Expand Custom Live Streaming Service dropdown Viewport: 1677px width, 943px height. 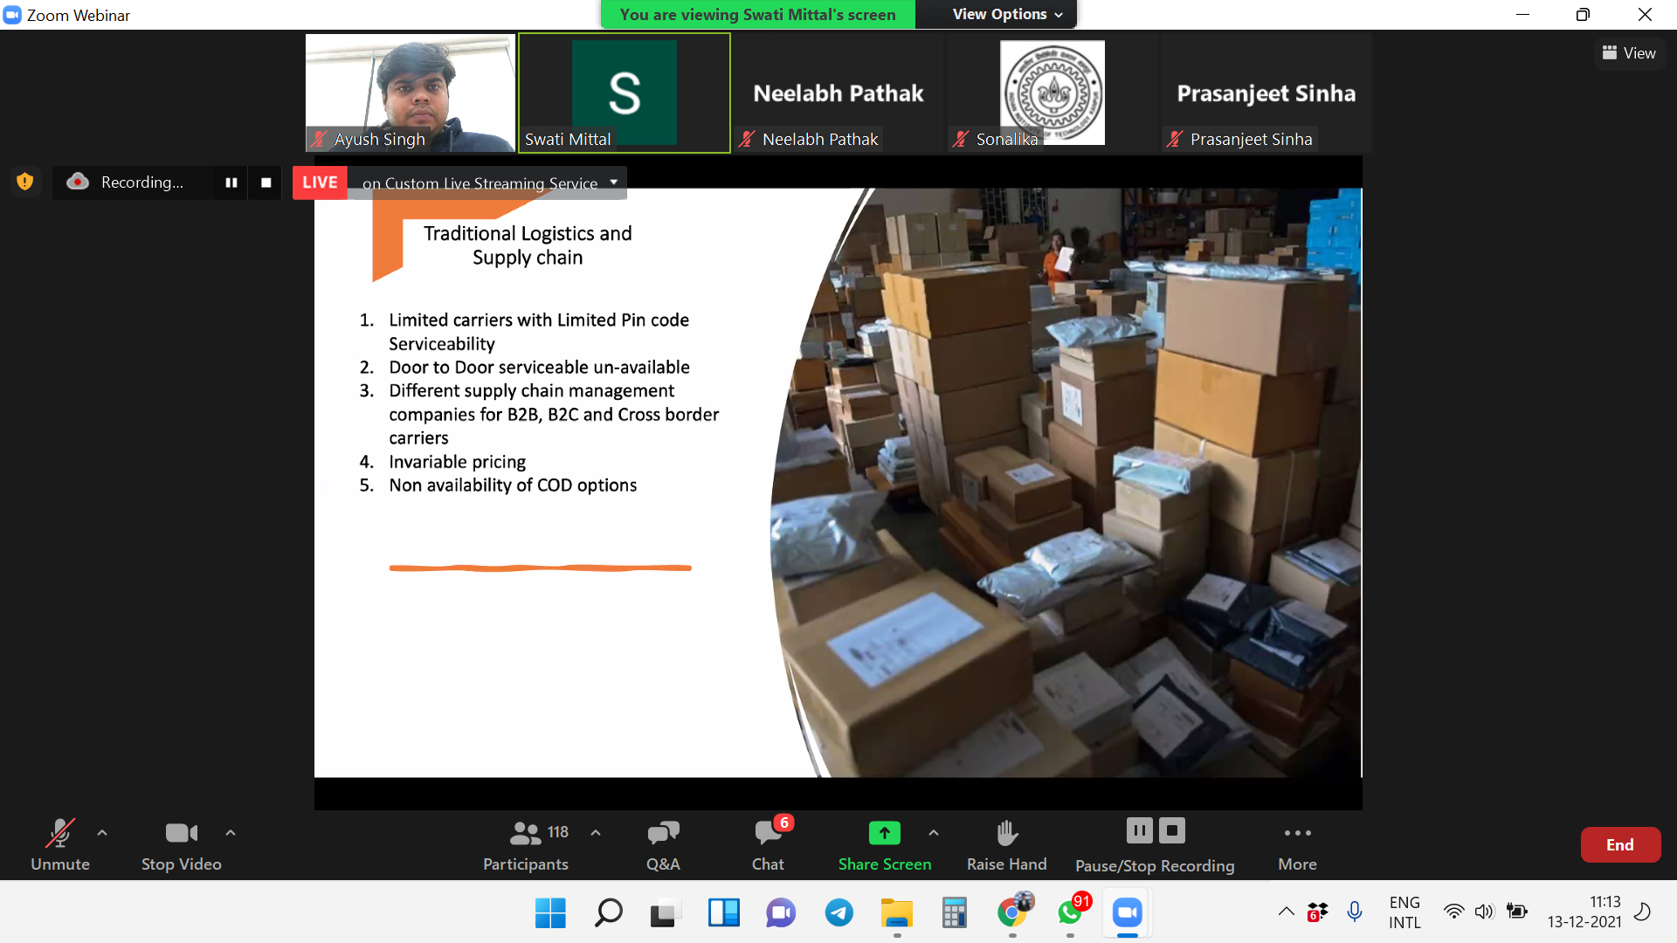(614, 182)
